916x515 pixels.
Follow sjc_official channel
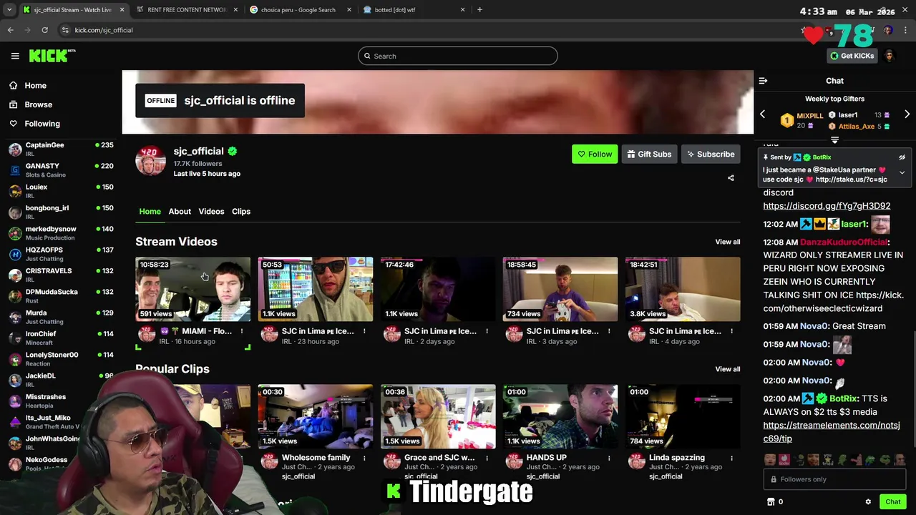(595, 154)
